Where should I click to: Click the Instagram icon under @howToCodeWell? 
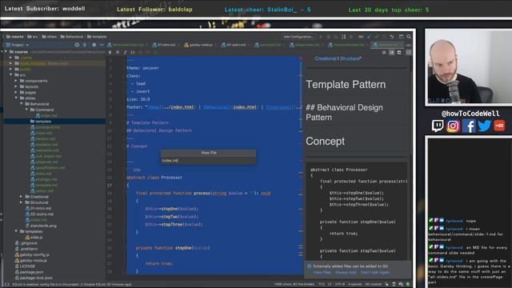[x=454, y=126]
